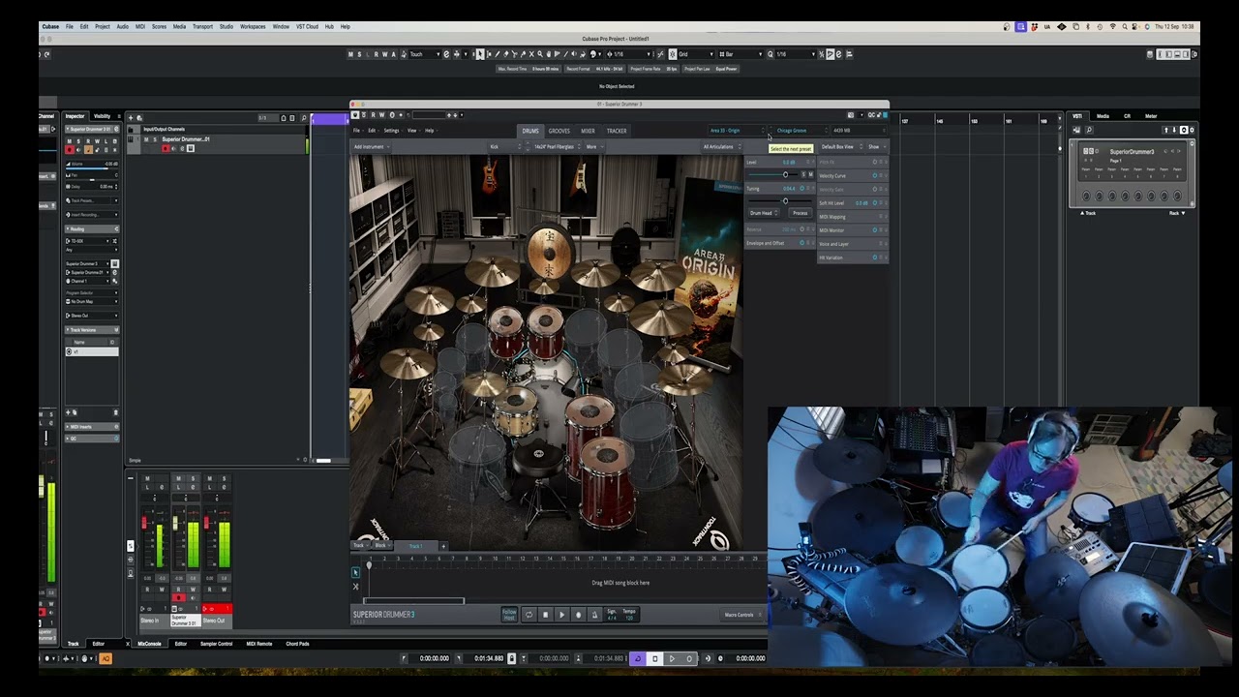Viewport: 1239px width, 697px height.
Task: Open Area 33 - Origin library dropdown
Action: pos(738,130)
